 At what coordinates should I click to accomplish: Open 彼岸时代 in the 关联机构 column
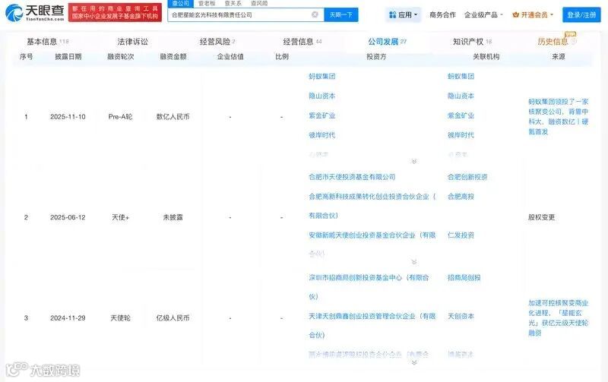(461, 135)
